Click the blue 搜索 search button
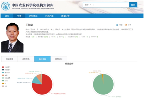144x102 pixels. pyautogui.click(x=133, y=5)
